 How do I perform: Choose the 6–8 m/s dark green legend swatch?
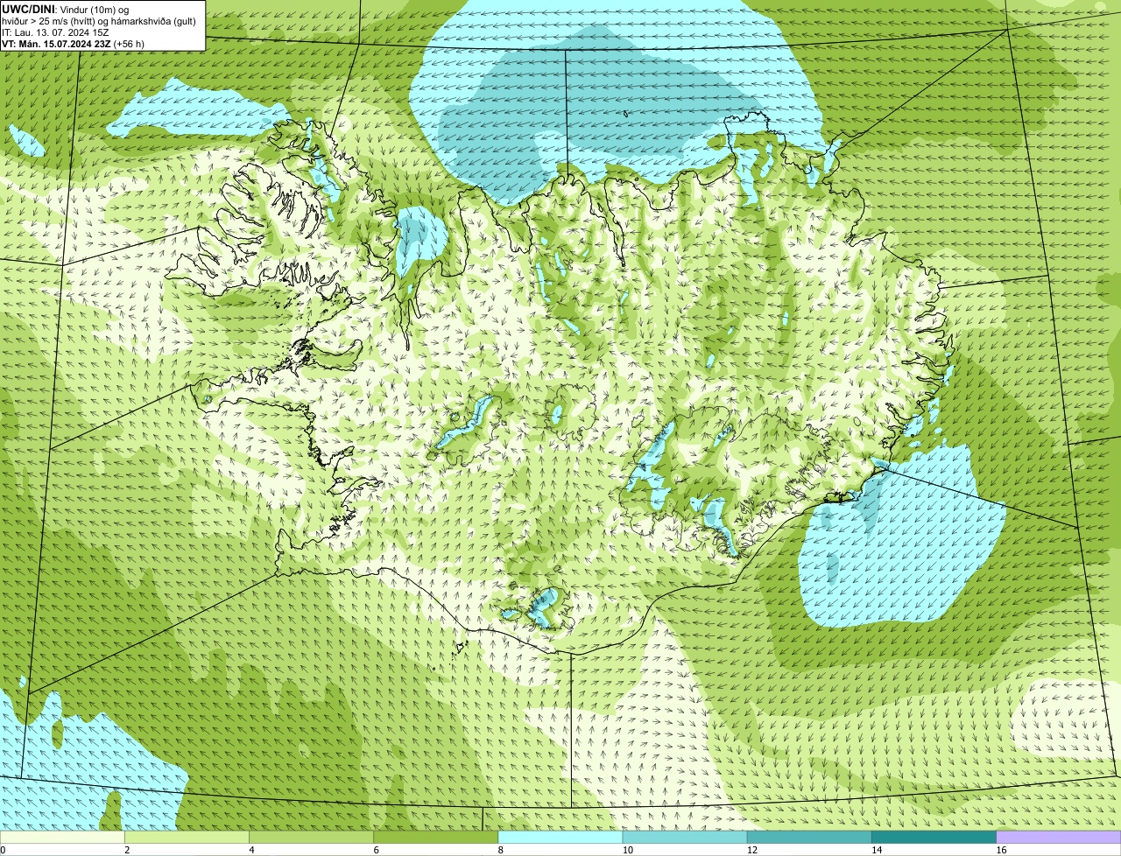pyautogui.click(x=436, y=837)
